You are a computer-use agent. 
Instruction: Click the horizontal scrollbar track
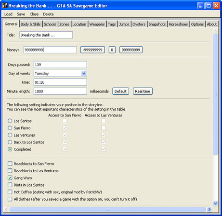[107, 209]
